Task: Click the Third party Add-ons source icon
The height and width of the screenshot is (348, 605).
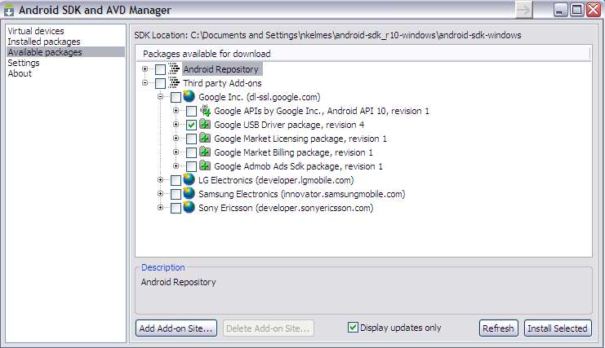Action: click(x=175, y=83)
